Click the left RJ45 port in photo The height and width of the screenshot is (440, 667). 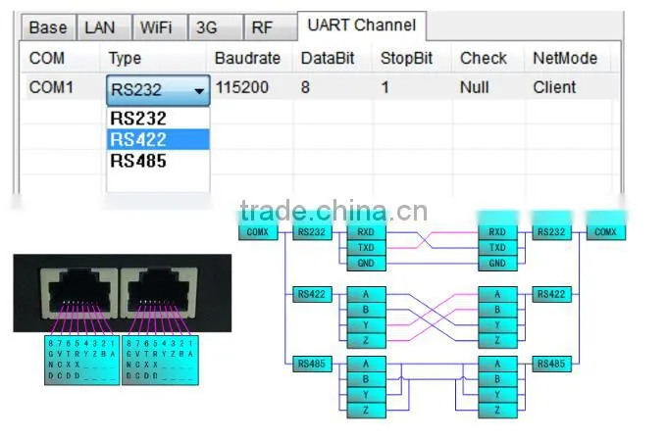pyautogui.click(x=78, y=293)
